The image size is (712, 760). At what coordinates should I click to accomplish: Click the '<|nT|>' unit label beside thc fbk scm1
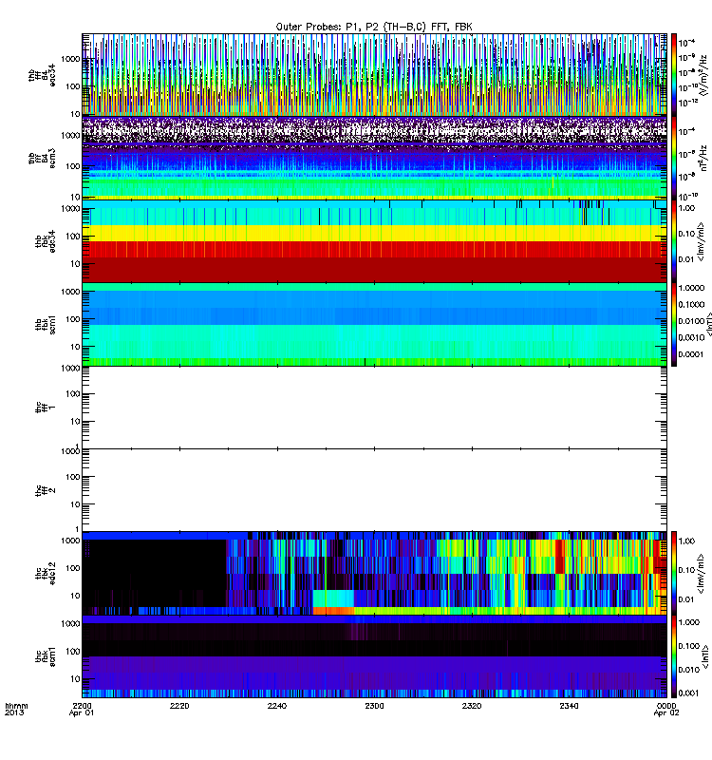tap(706, 656)
